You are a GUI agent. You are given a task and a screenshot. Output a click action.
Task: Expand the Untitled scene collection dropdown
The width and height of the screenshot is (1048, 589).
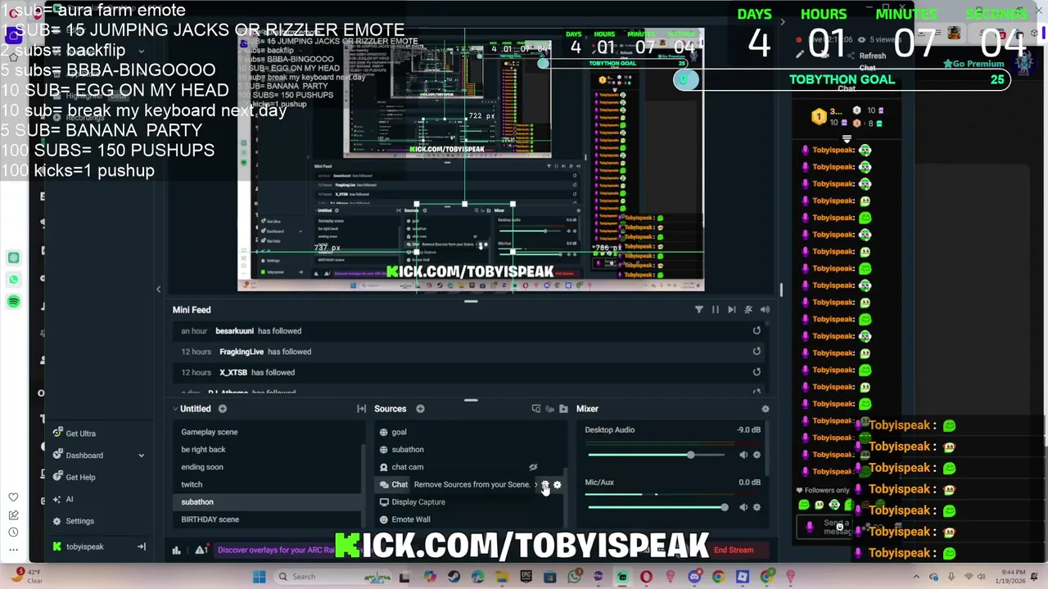point(175,409)
